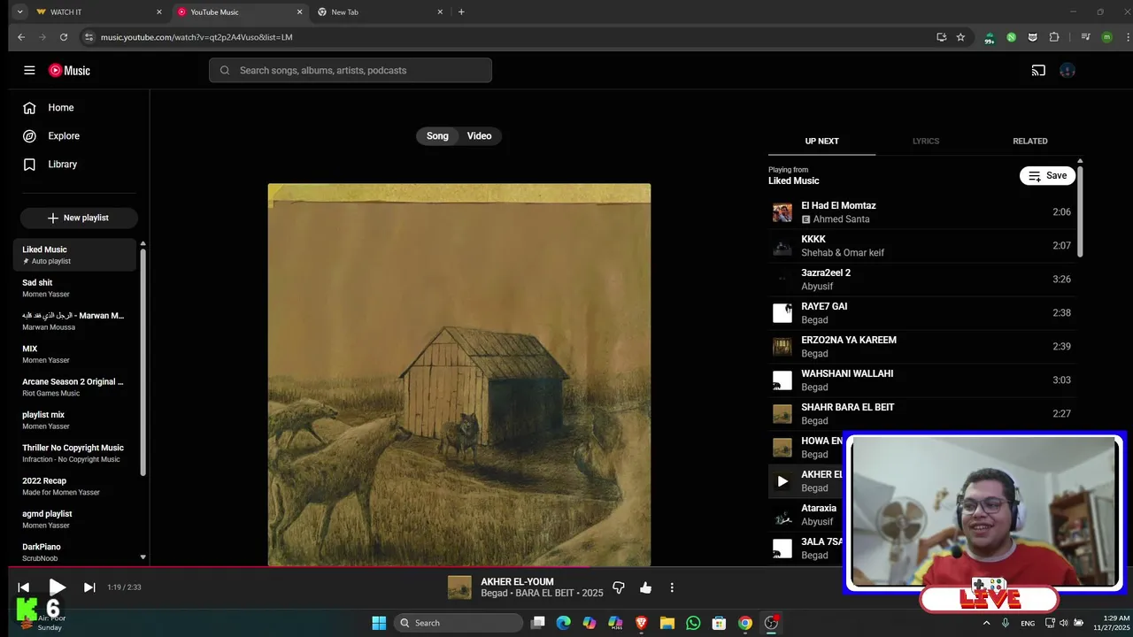The height and width of the screenshot is (637, 1133).
Task: Click the ERZO2NA YA KAREEM thumbnail
Action: tap(782, 347)
